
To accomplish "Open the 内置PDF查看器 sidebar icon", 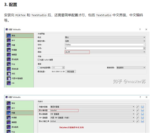I will point(9,78).
